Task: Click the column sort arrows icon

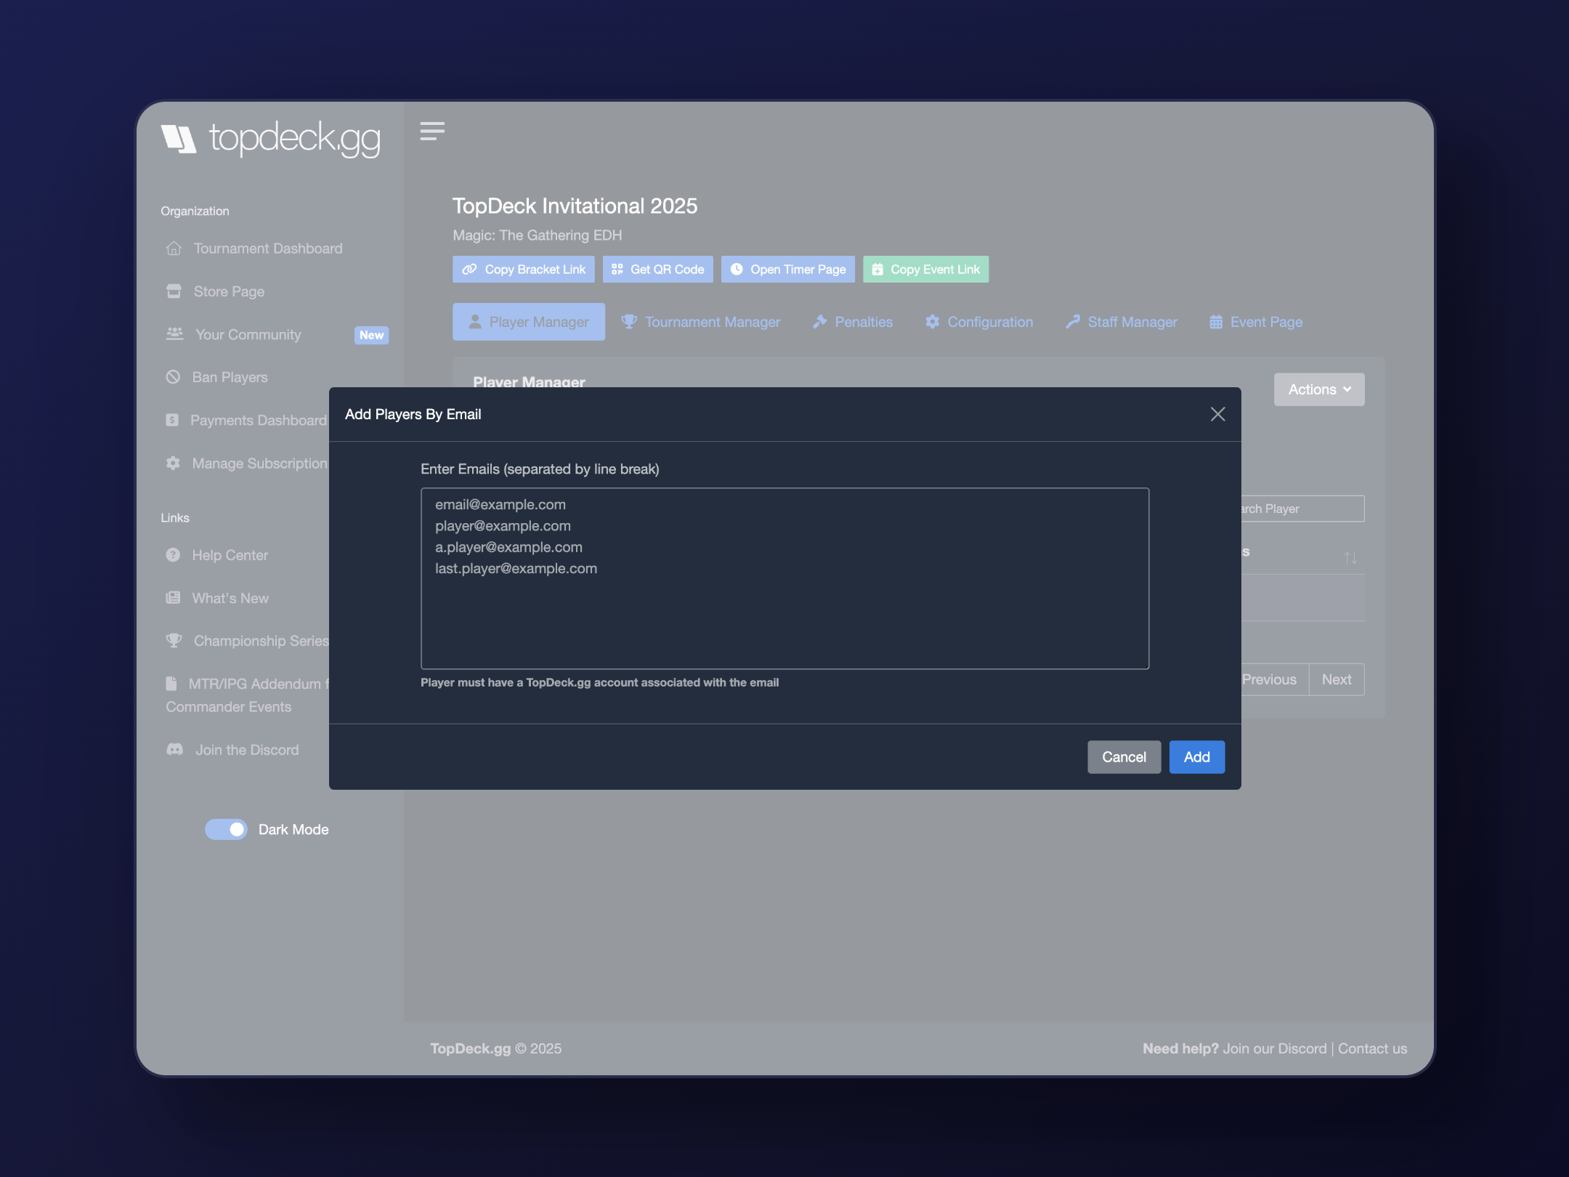Action: tap(1350, 557)
